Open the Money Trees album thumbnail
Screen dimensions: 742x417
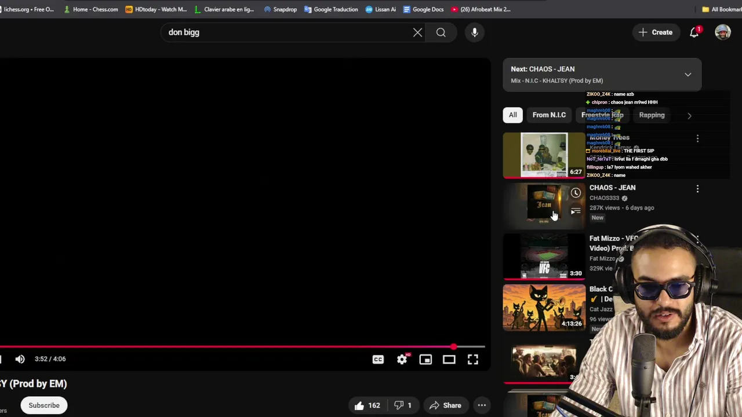(544, 155)
